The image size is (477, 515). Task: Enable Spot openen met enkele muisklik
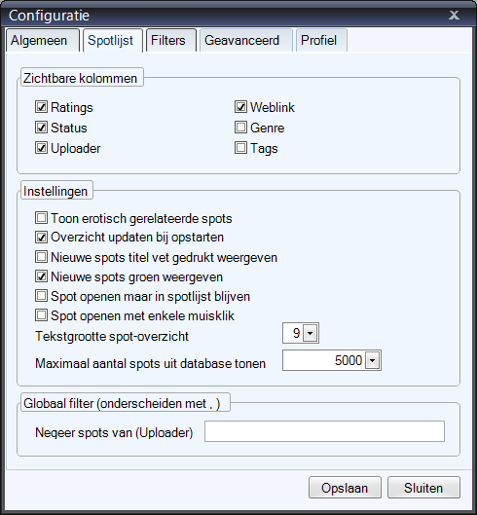(41, 315)
